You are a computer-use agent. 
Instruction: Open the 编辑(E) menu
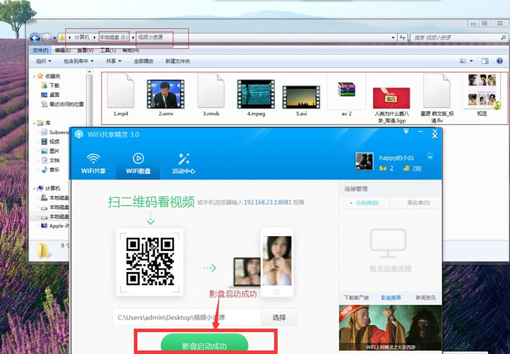[62, 50]
